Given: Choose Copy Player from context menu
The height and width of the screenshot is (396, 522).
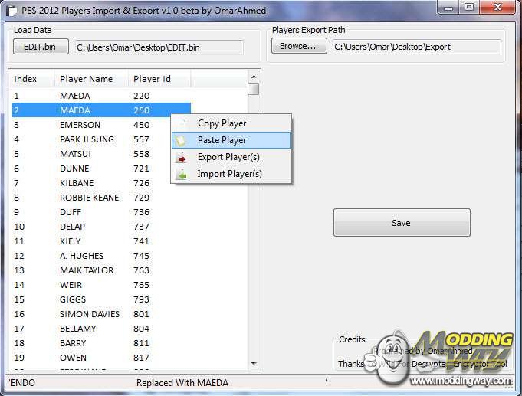Looking at the screenshot, I should point(222,123).
